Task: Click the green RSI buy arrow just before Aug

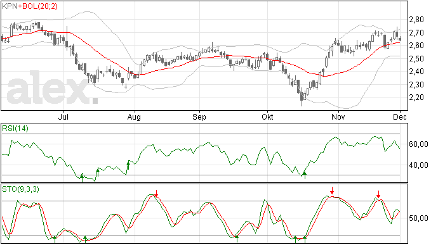Action: 128,166
